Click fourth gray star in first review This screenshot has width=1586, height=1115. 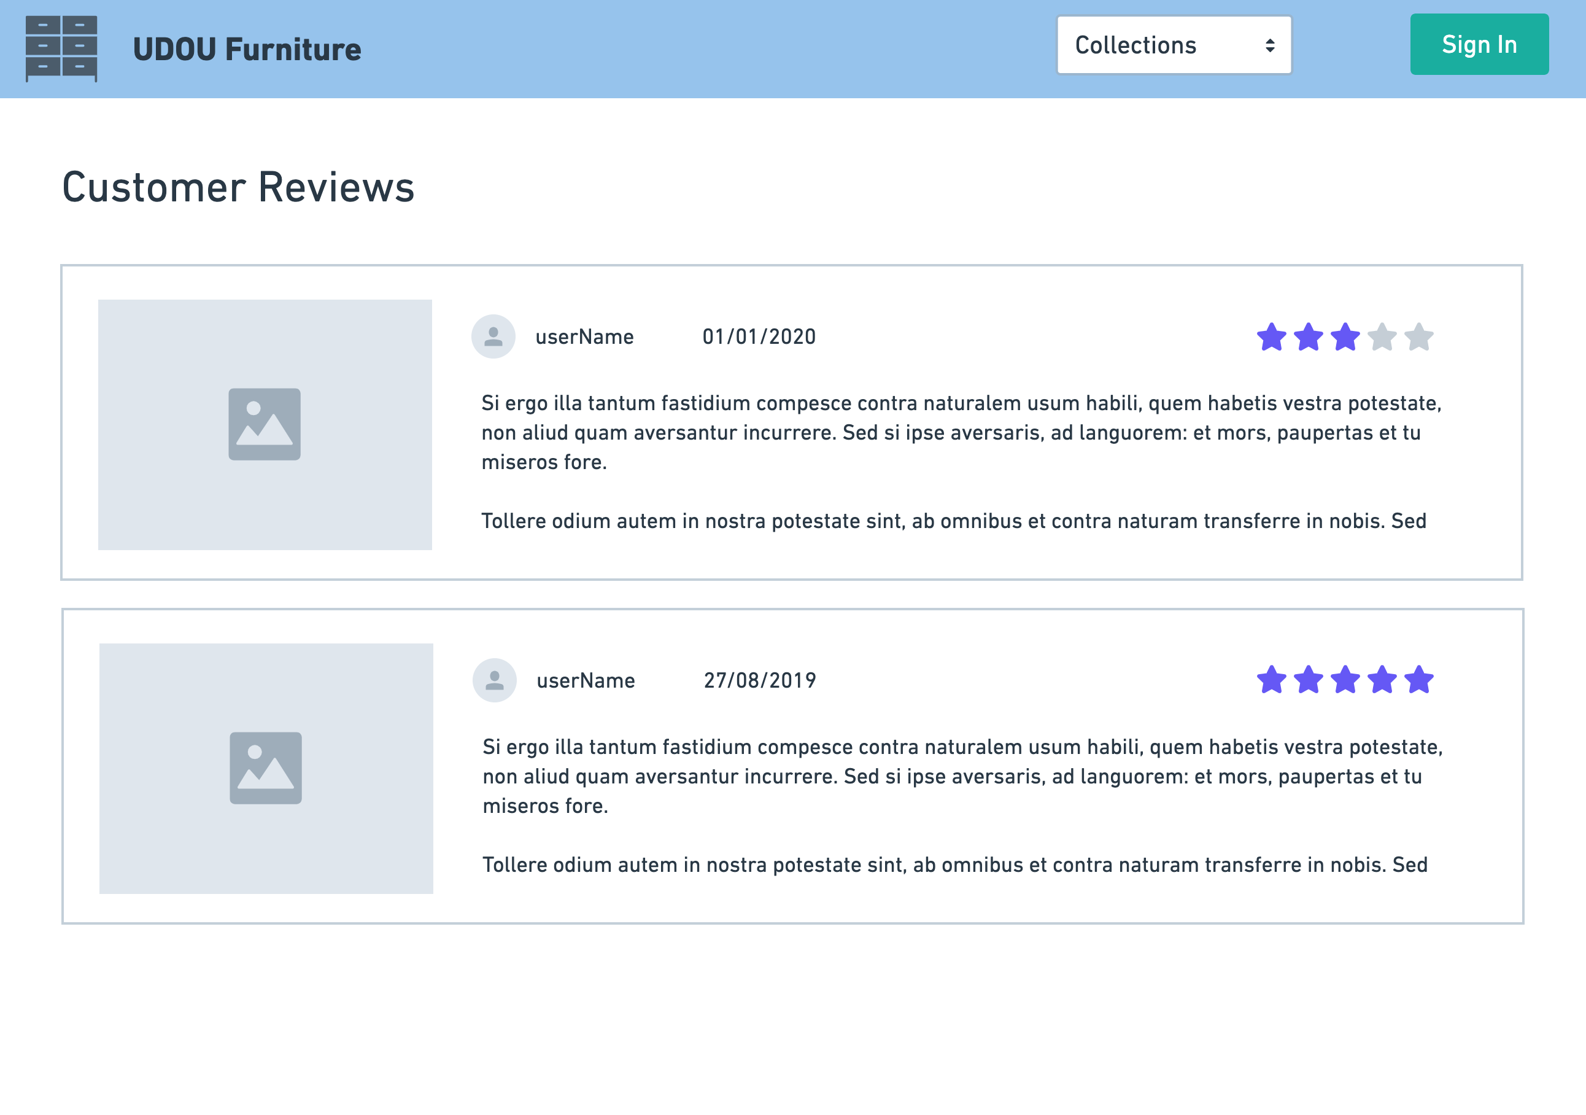coord(1382,338)
